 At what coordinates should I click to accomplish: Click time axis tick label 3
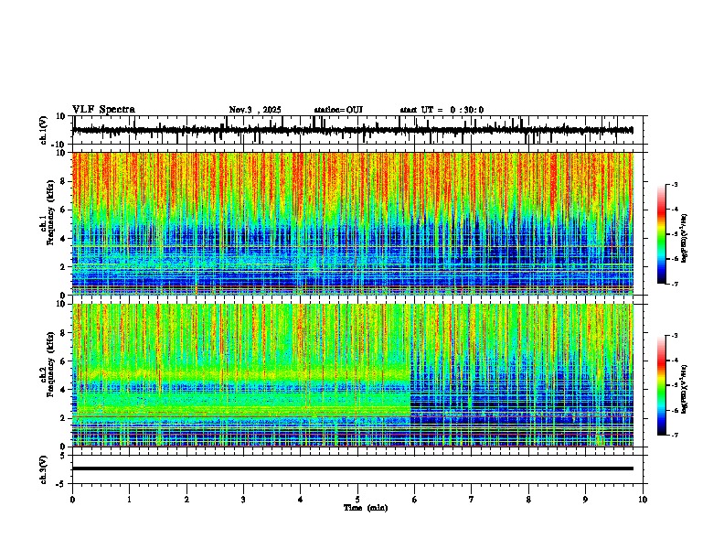click(x=243, y=500)
